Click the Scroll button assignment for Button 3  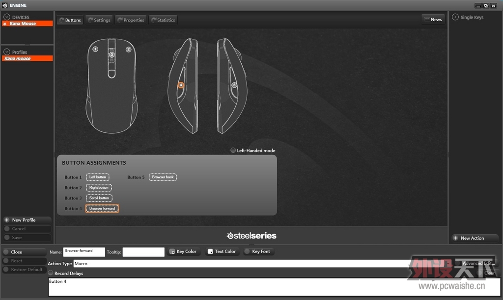click(99, 198)
